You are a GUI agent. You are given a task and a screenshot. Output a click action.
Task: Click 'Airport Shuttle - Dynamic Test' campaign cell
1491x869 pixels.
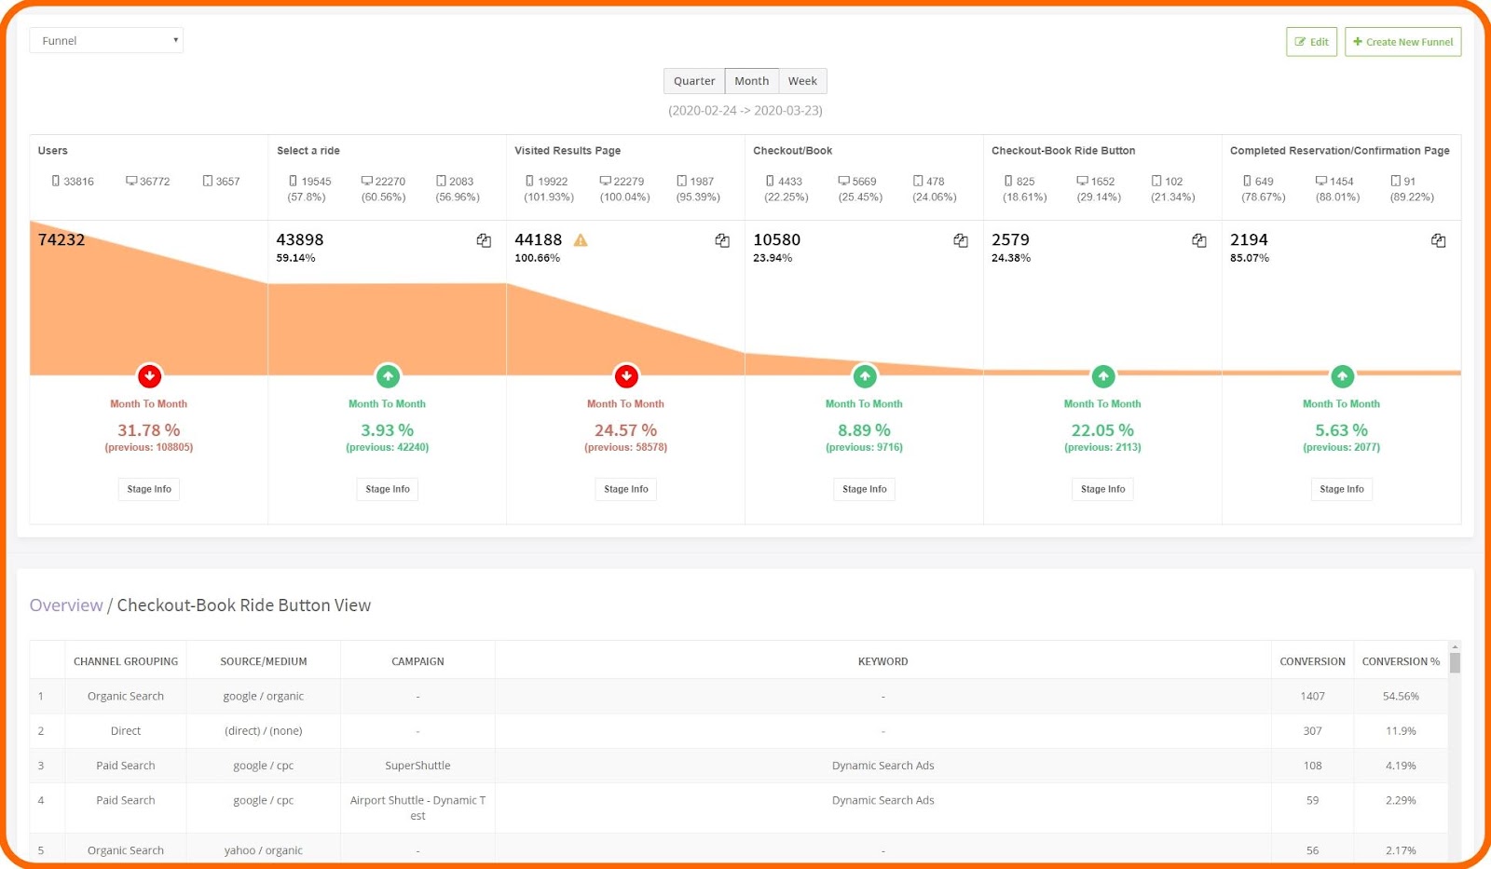pos(417,808)
